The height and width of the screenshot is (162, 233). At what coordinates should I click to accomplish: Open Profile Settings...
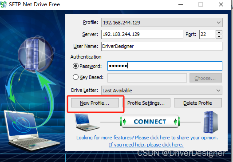(x=146, y=103)
